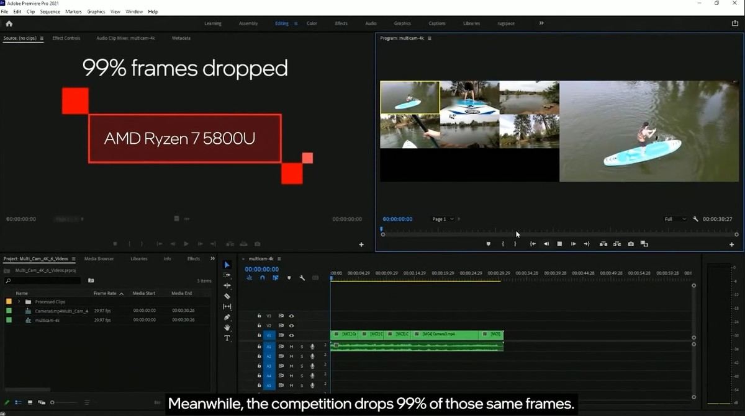Open timeline display settings wrench
The image size is (745, 416).
pos(302,278)
